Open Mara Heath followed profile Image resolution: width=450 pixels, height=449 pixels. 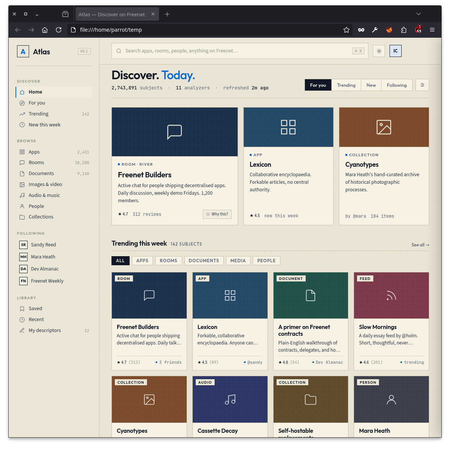pyautogui.click(x=54, y=257)
